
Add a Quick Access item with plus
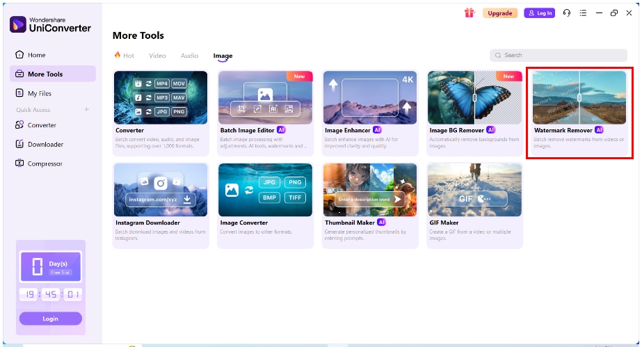(x=86, y=109)
